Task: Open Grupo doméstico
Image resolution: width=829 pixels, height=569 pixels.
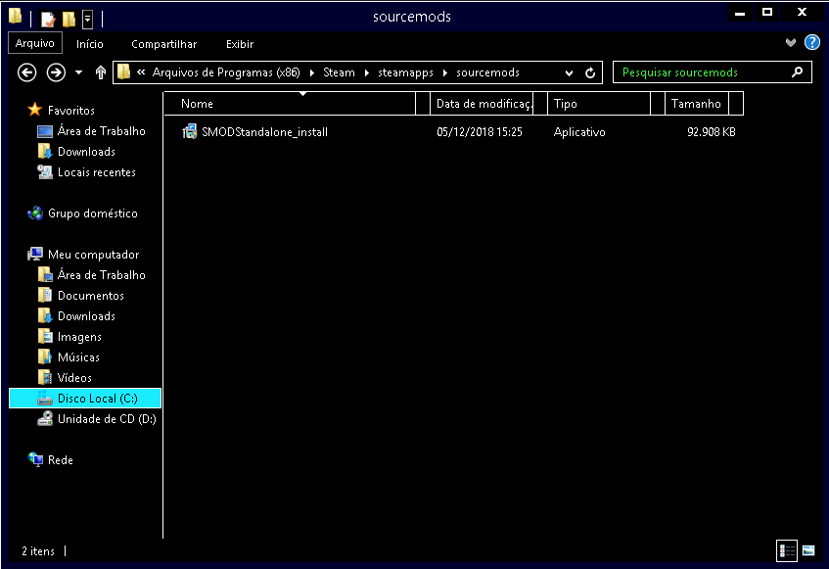Action: click(93, 213)
